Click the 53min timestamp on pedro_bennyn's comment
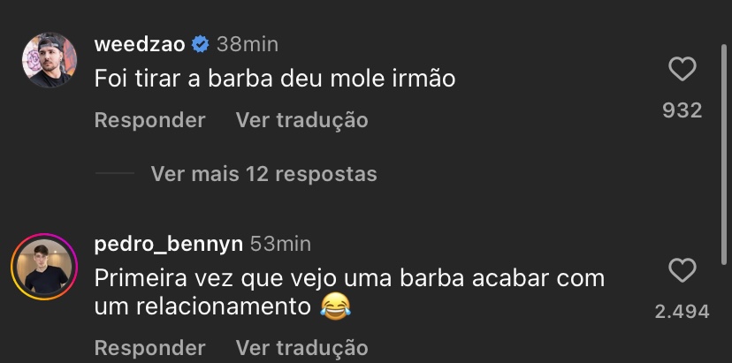The image size is (732, 363). tap(280, 244)
